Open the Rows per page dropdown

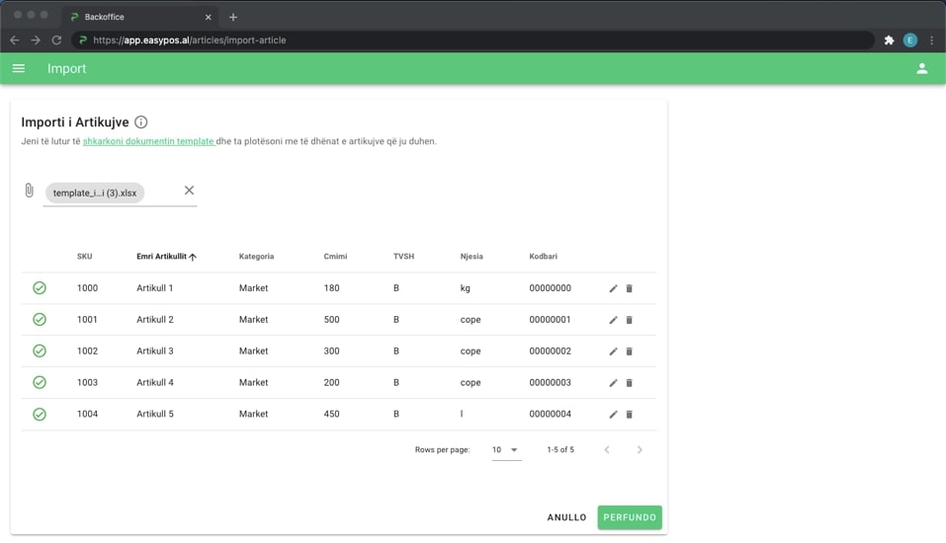pos(506,450)
